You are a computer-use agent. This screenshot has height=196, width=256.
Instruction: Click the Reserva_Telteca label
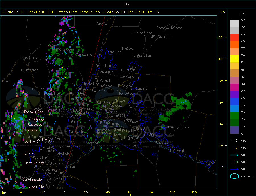coord(170,28)
